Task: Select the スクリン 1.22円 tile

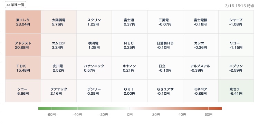Action: tap(94, 22)
